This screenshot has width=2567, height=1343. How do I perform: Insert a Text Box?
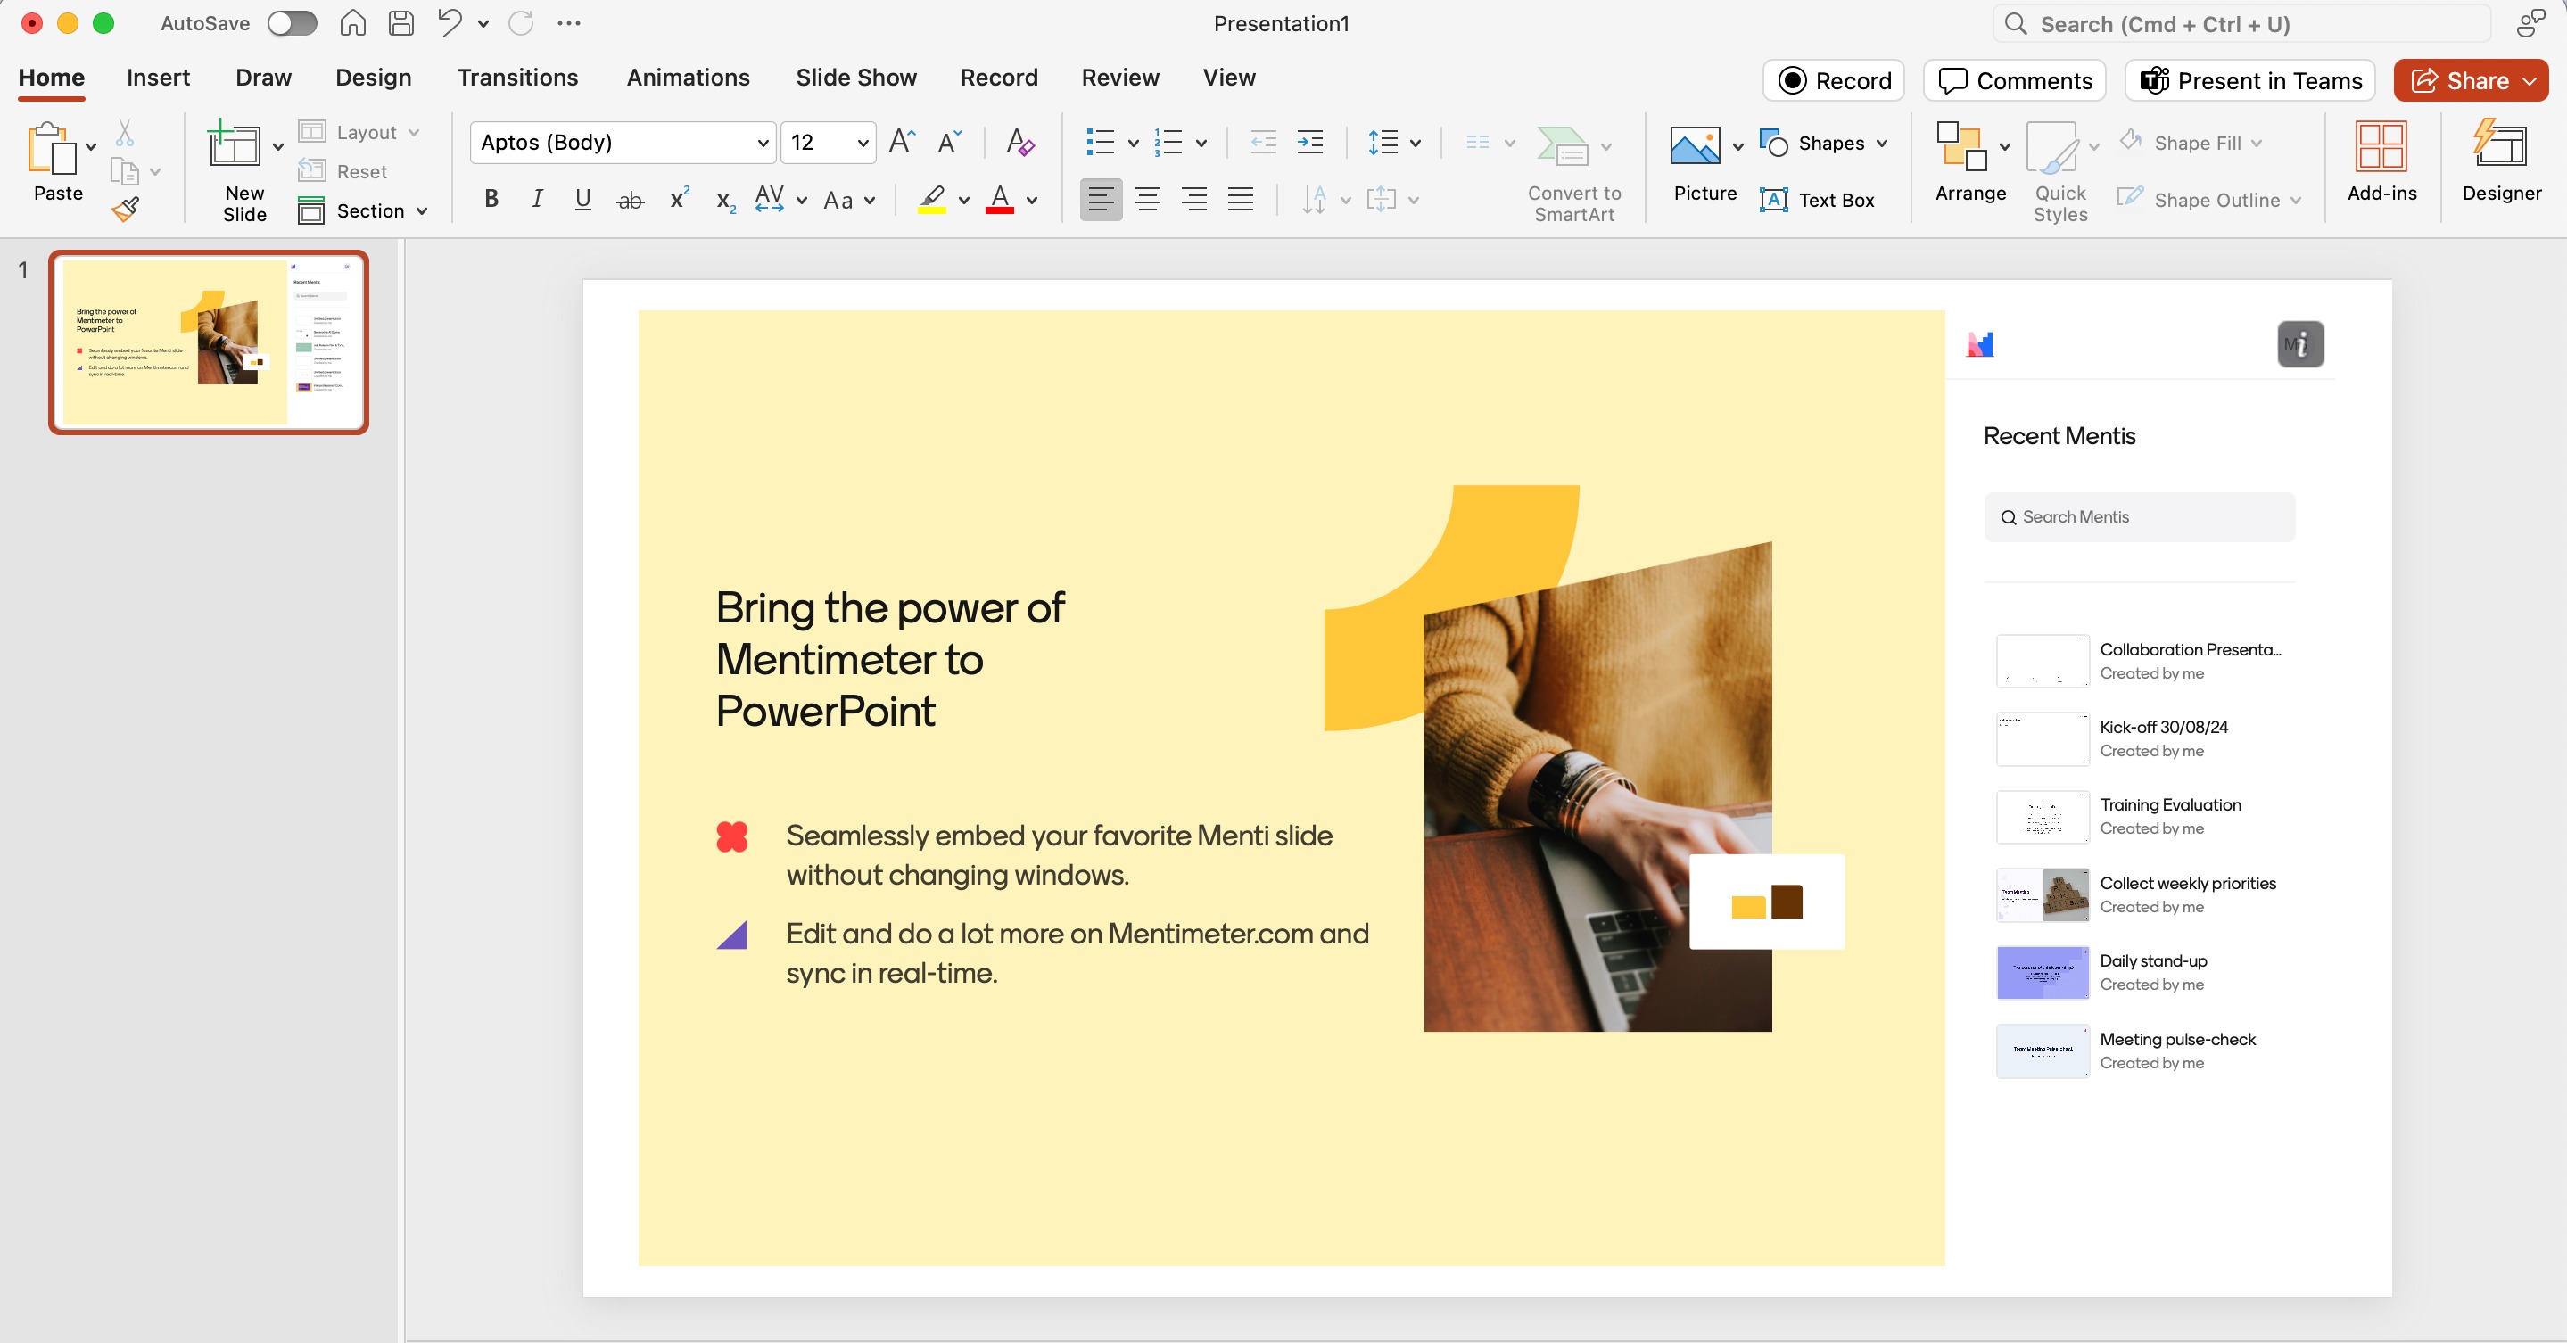pos(1817,201)
